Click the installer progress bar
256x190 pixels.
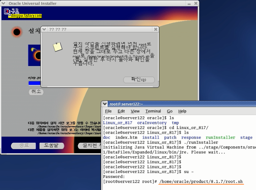pyautogui.click(x=34, y=83)
